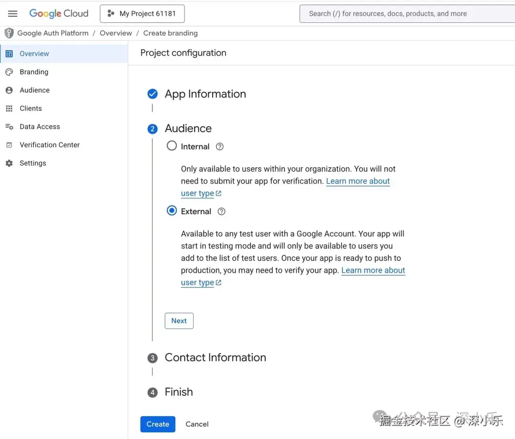Viewport: 515px width, 439px height.
Task: Click the Branding palette icon
Action: (x=9, y=72)
